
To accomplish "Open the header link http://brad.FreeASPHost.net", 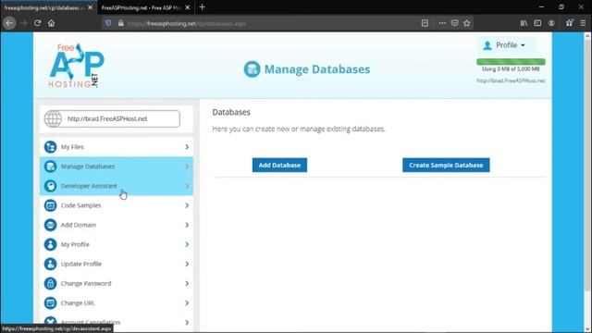I will pos(511,80).
